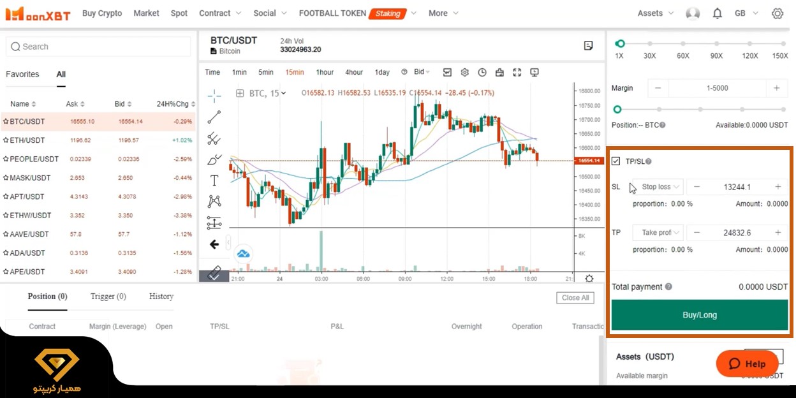
Task: Favorite the ETH/USDT pair star
Action: pyautogui.click(x=5, y=140)
